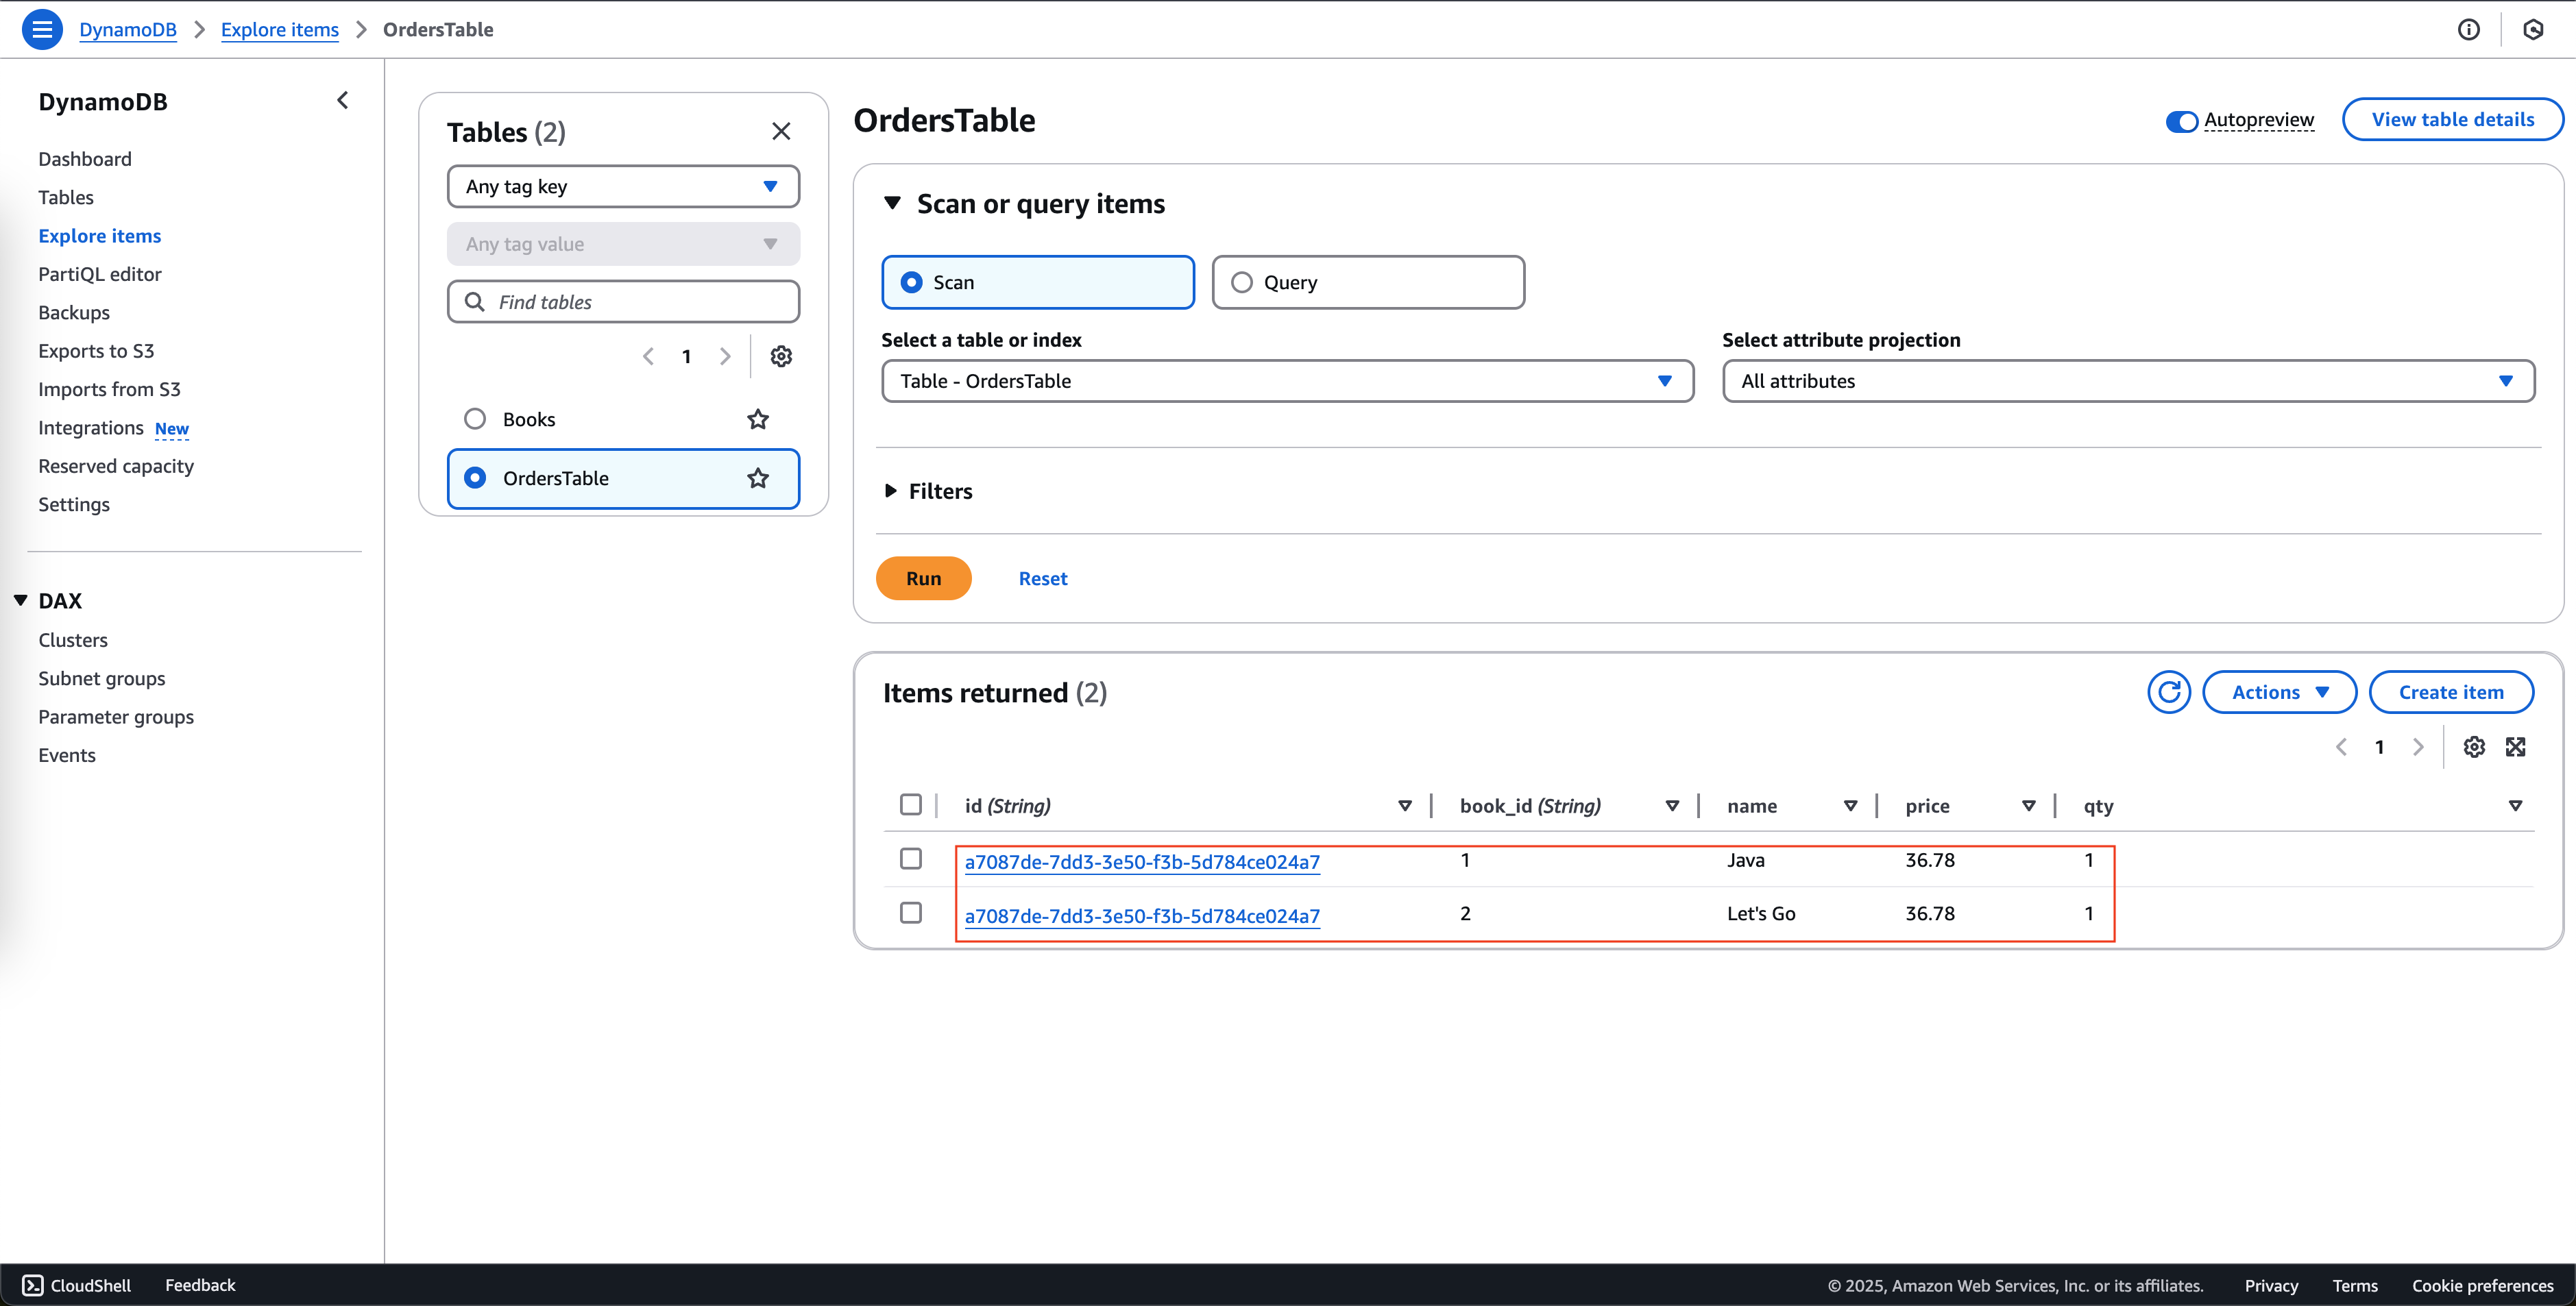
Task: Collapse the Scan or query items section
Action: tap(892, 203)
